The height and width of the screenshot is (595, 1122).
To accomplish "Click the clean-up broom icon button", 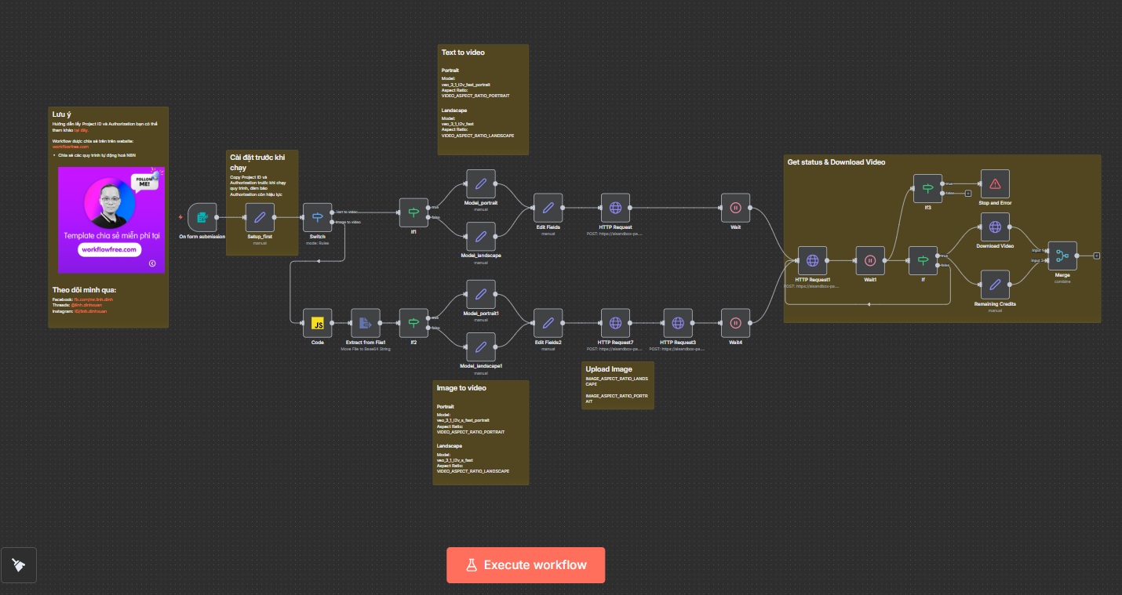I will 19,565.
